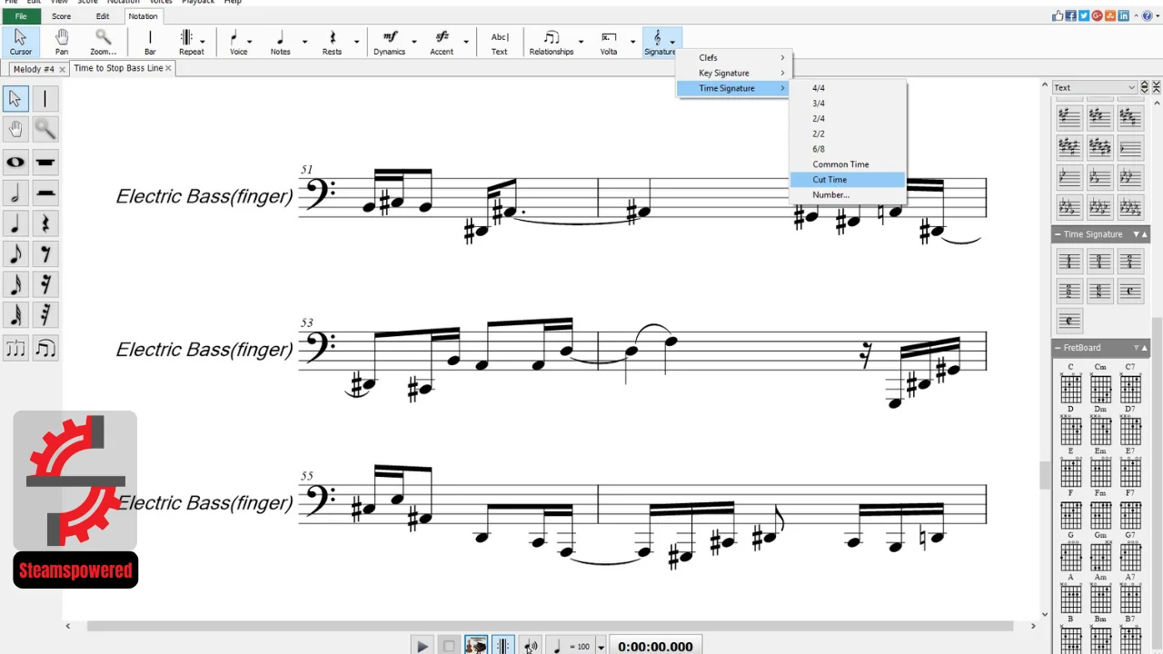
Task: Open the Zoom tool in the ribbon
Action: 103,42
